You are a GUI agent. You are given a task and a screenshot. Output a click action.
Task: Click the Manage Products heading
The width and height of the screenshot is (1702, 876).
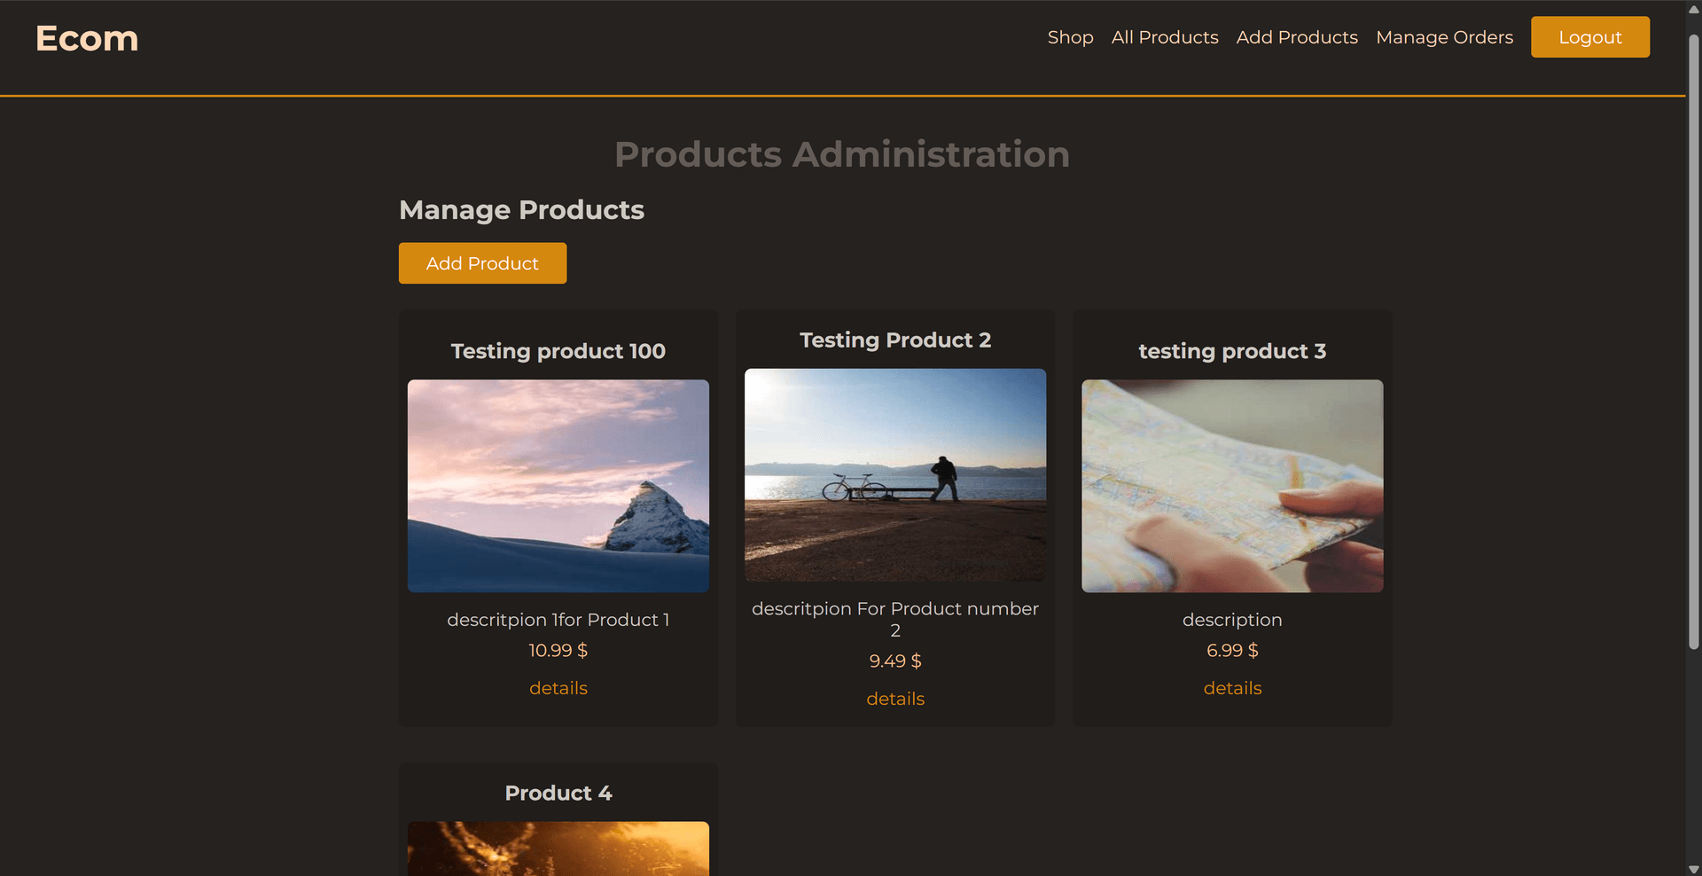click(521, 210)
